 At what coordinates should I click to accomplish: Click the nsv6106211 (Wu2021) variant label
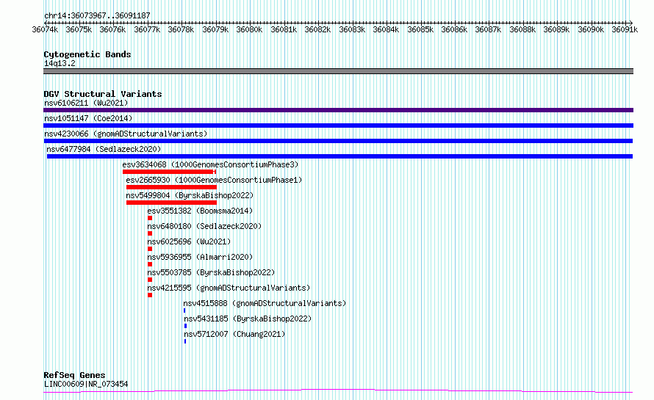[86, 103]
